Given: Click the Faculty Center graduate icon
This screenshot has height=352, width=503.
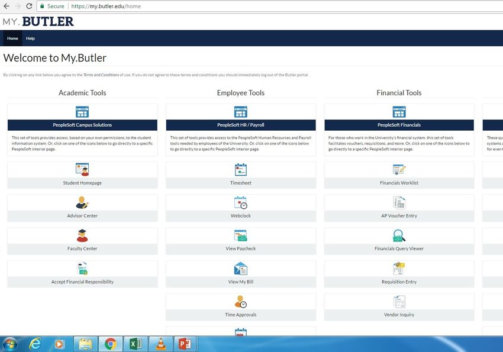Looking at the screenshot, I should (x=82, y=235).
